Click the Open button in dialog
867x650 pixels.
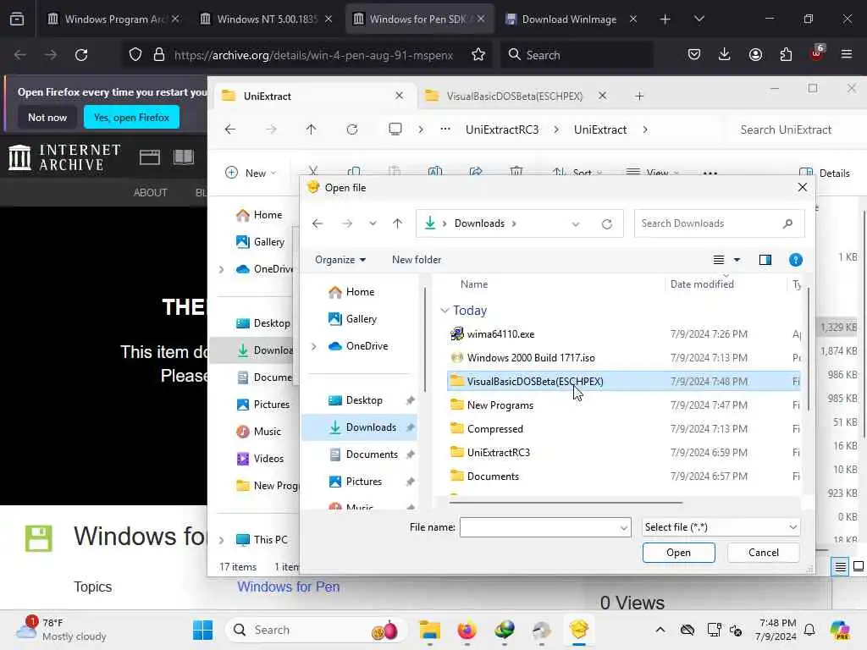(x=678, y=553)
